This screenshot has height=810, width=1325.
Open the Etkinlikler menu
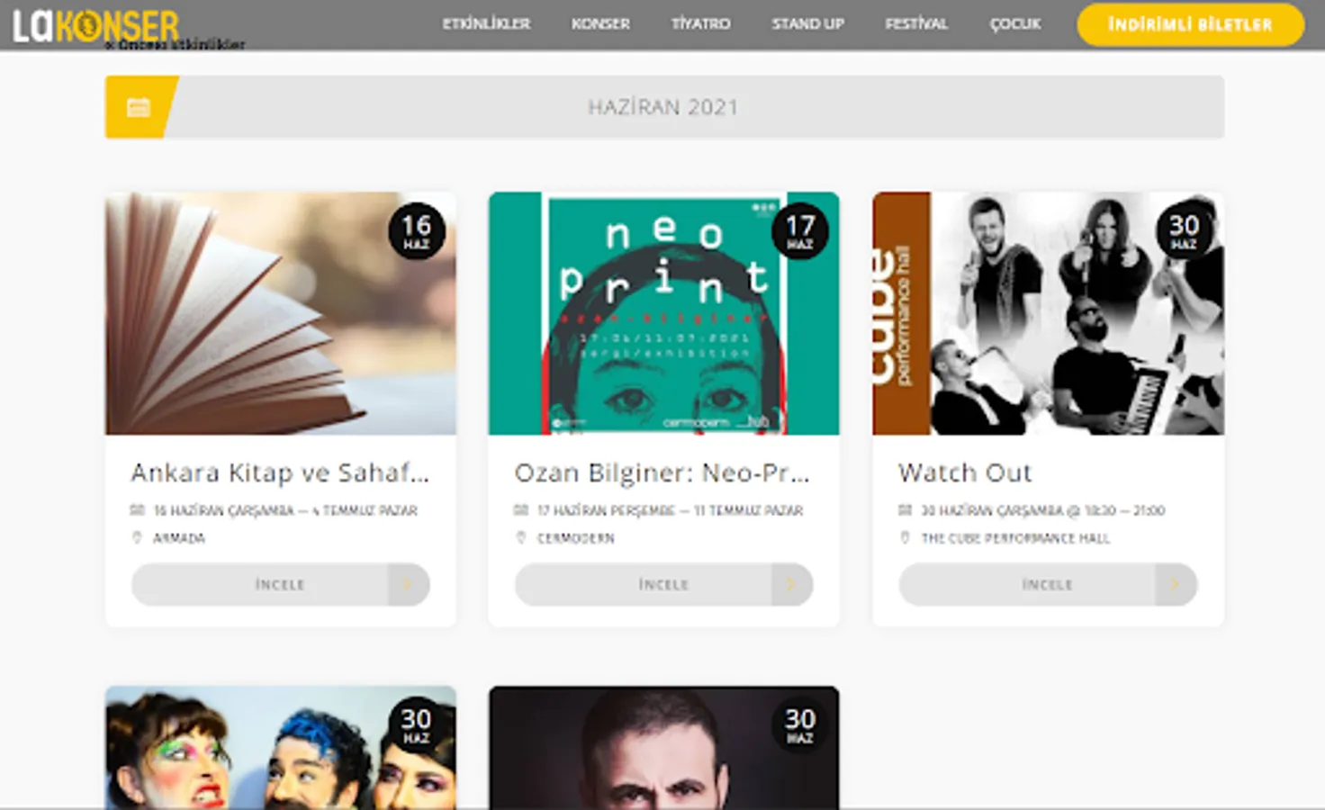click(x=486, y=23)
